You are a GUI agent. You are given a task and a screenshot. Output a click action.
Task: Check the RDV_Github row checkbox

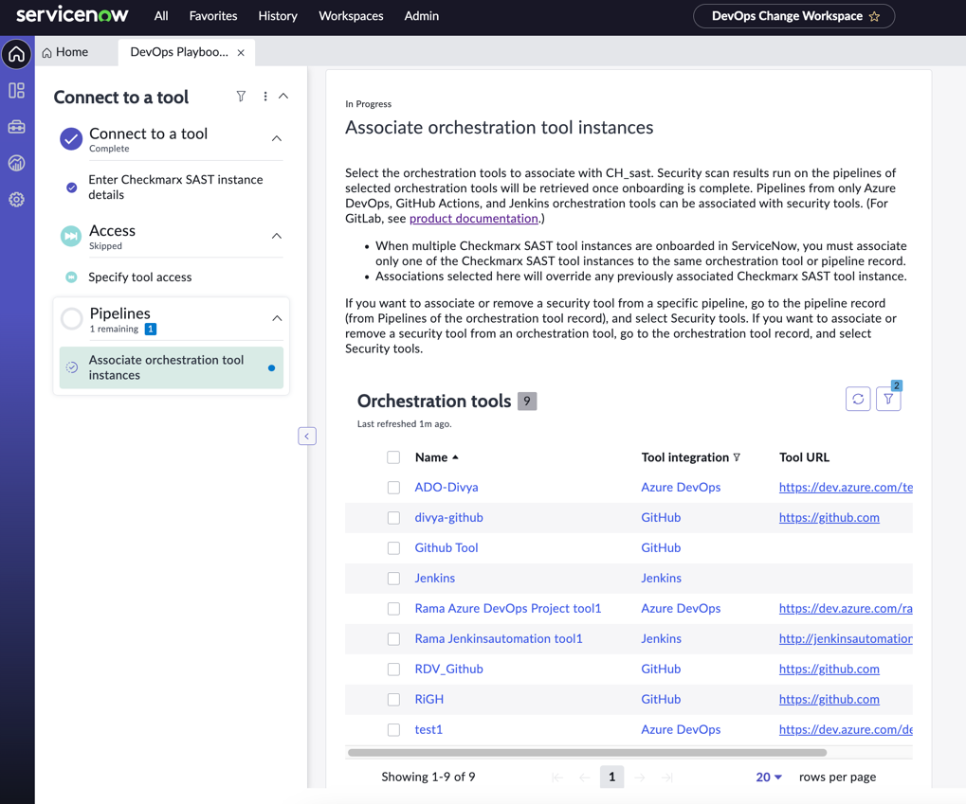coord(393,670)
